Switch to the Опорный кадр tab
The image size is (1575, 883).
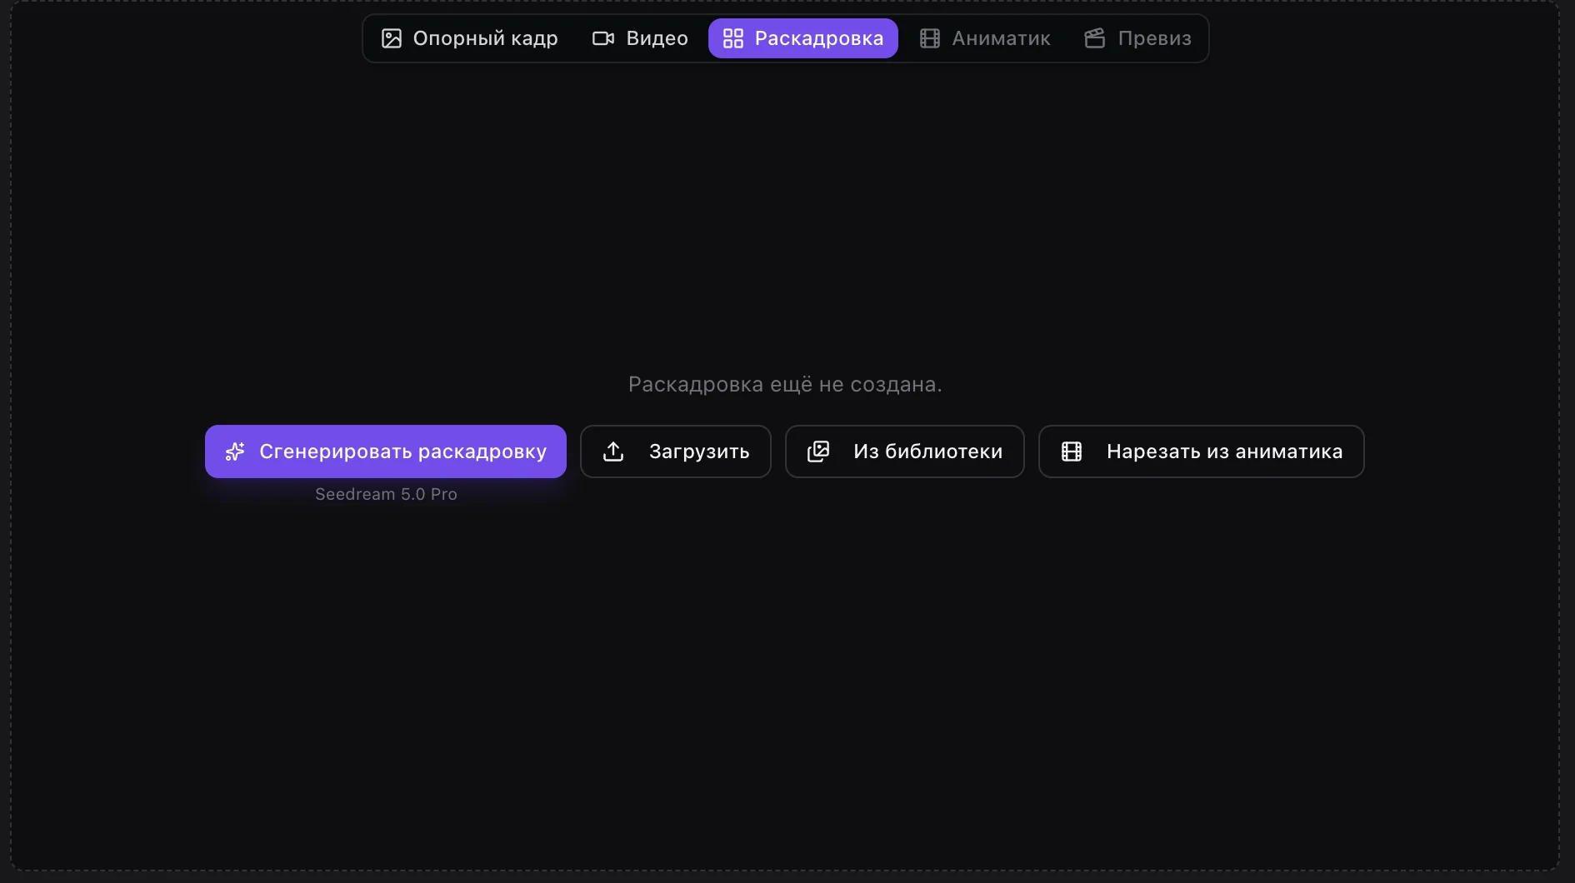pos(469,38)
